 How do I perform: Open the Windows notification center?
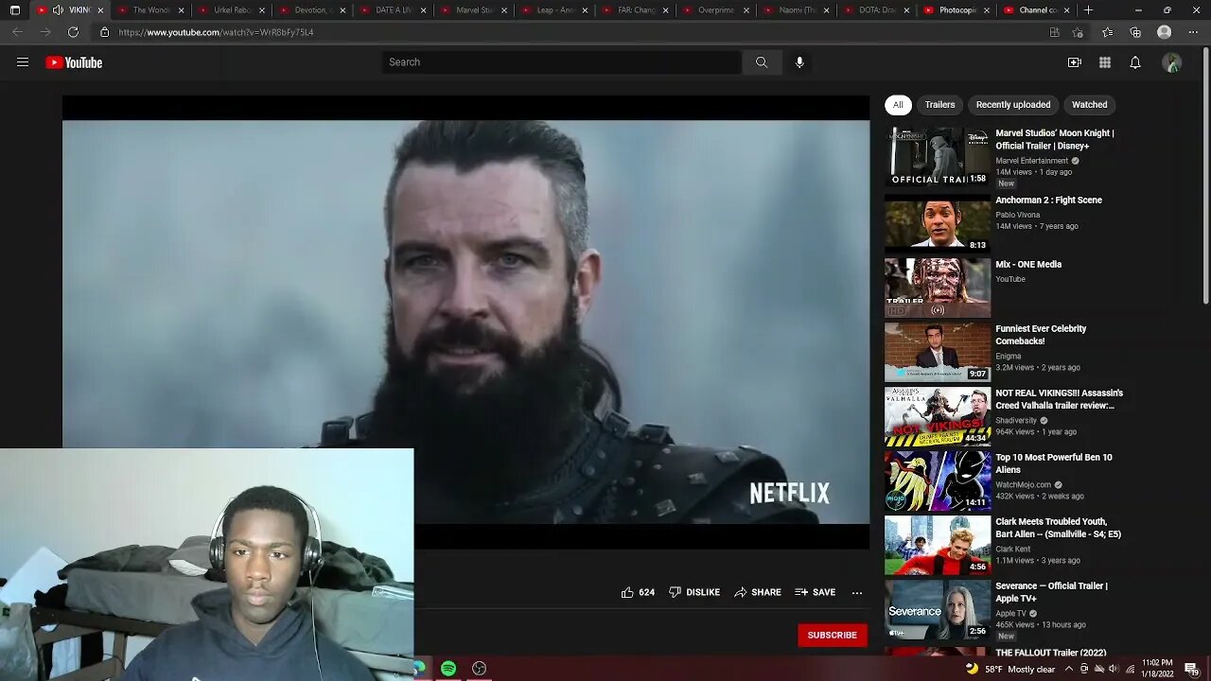click(x=1191, y=669)
